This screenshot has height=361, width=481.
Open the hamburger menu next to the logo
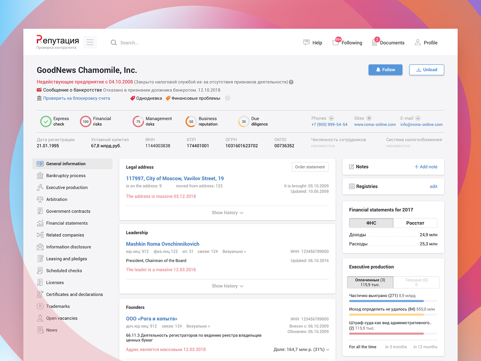click(x=90, y=42)
